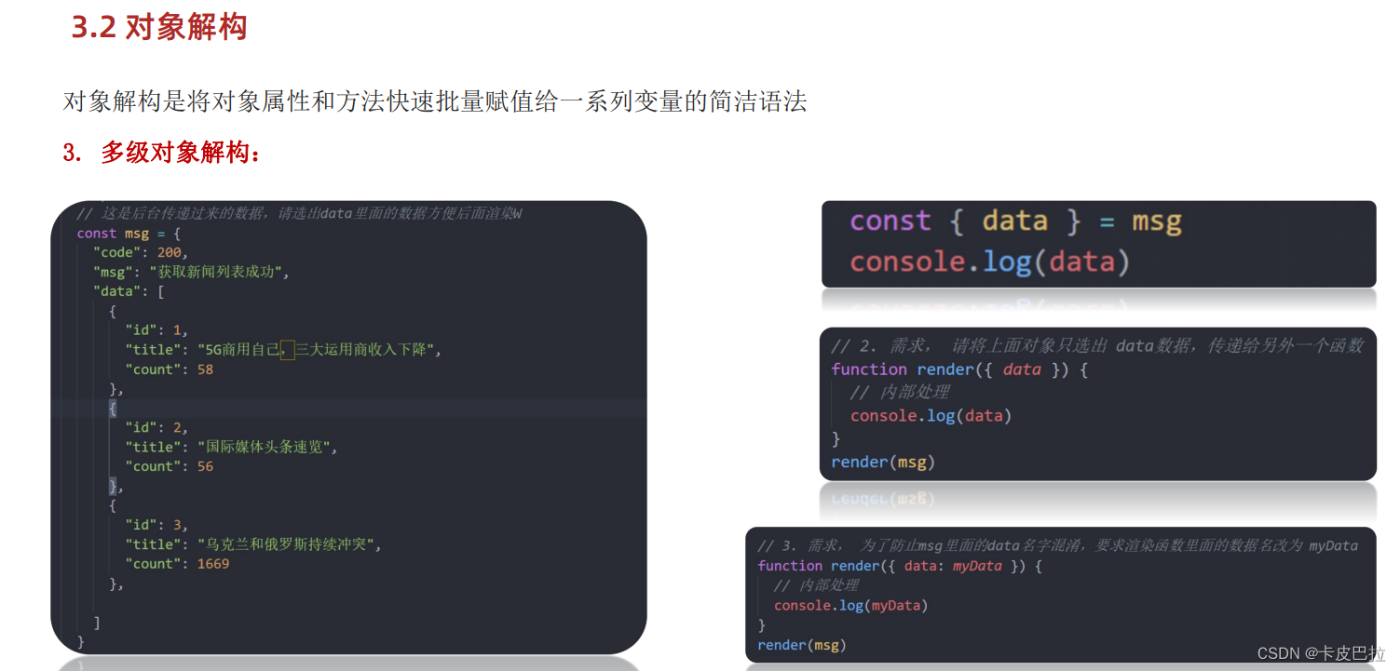Click the comment starting "// 2. 需求"
The image size is (1400, 671).
(x=1096, y=346)
